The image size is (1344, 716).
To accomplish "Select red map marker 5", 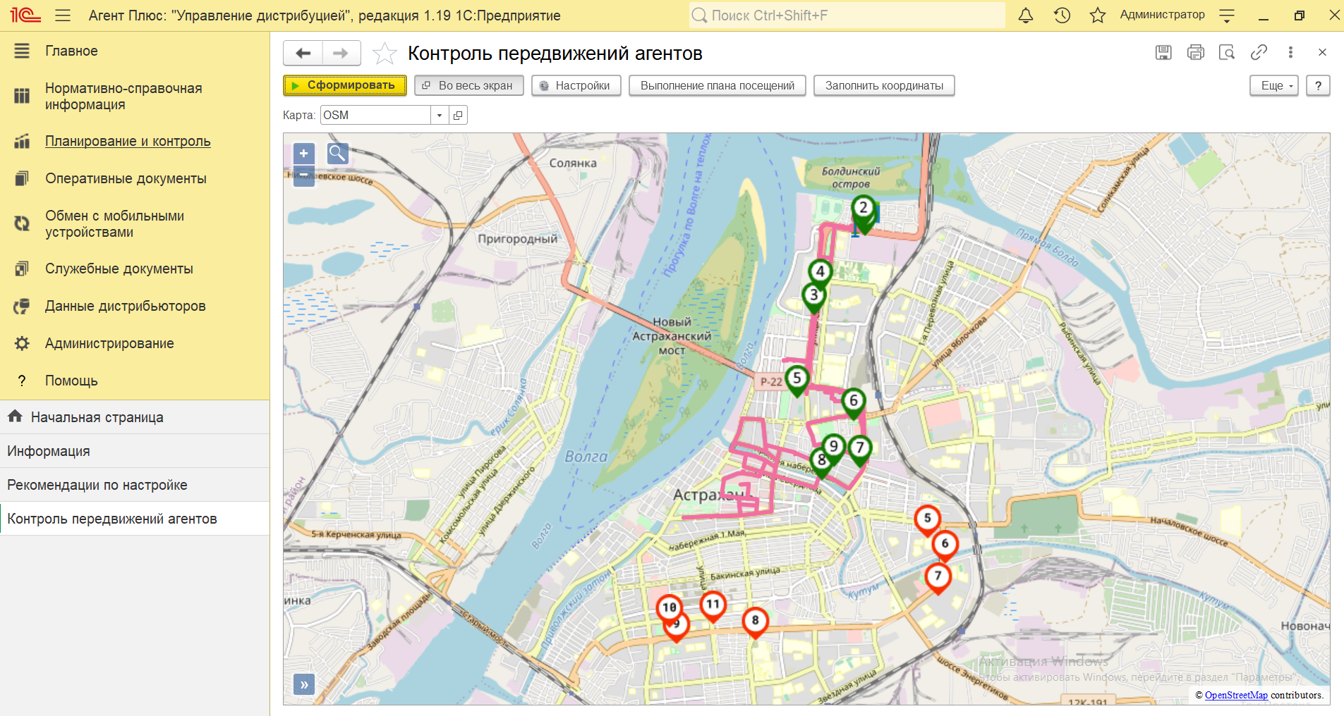I will [928, 519].
